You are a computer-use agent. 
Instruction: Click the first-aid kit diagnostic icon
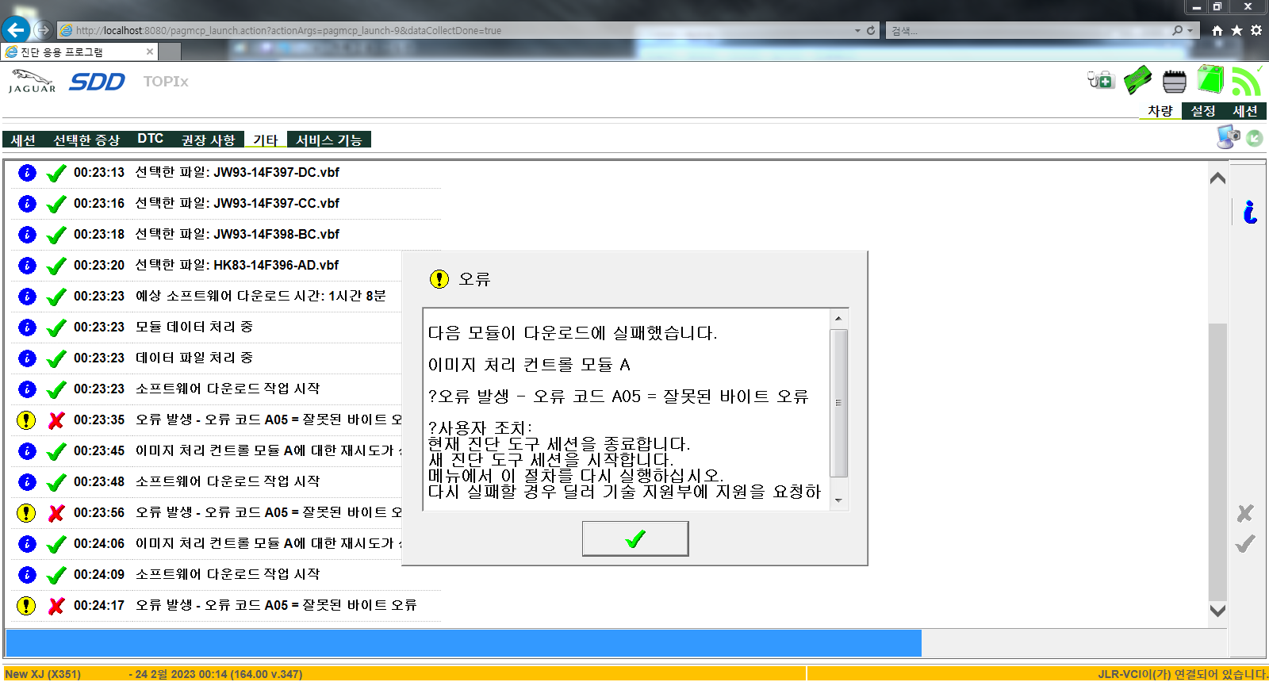click(x=1101, y=80)
